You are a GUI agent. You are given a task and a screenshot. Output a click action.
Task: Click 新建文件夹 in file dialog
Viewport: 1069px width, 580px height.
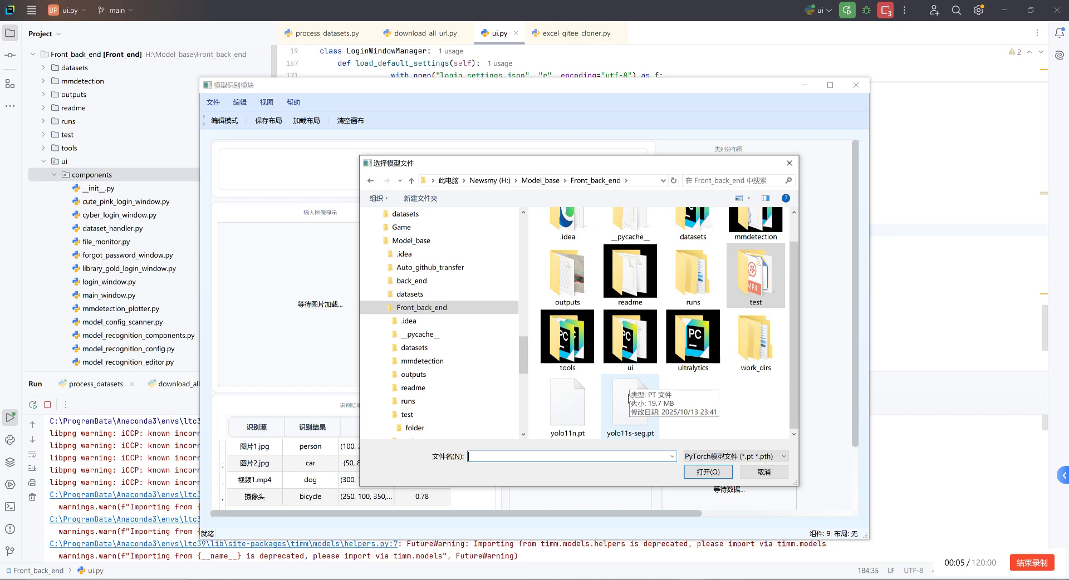click(x=420, y=198)
